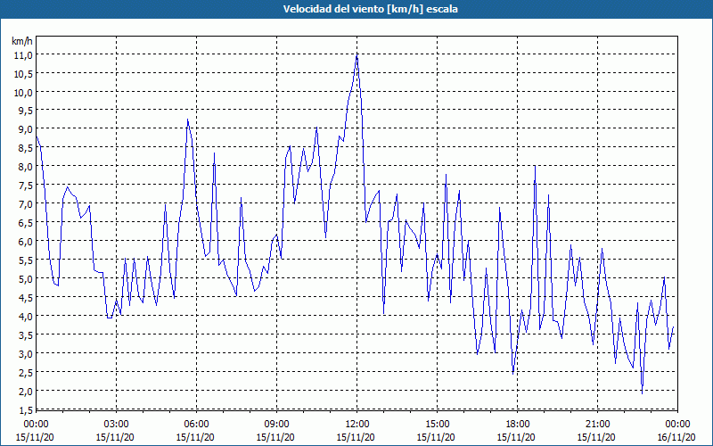
Task: Click the '5,5' y-axis label
Action: pyautogui.click(x=26, y=260)
